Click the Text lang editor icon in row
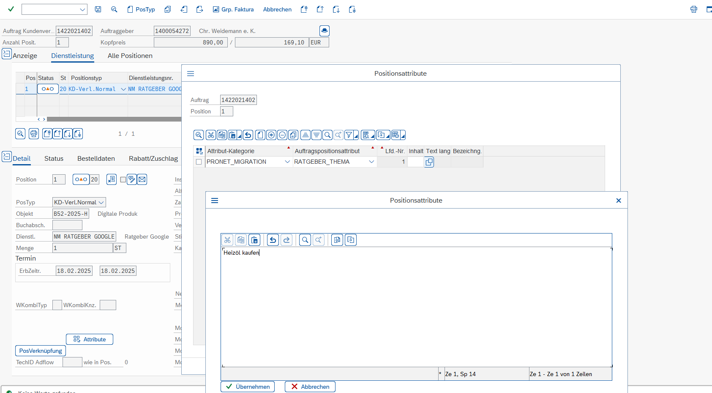712x393 pixels. point(429,162)
